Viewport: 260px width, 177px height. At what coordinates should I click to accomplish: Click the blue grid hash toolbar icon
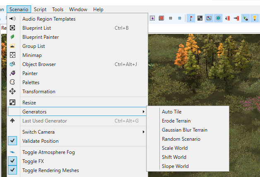click(180, 18)
